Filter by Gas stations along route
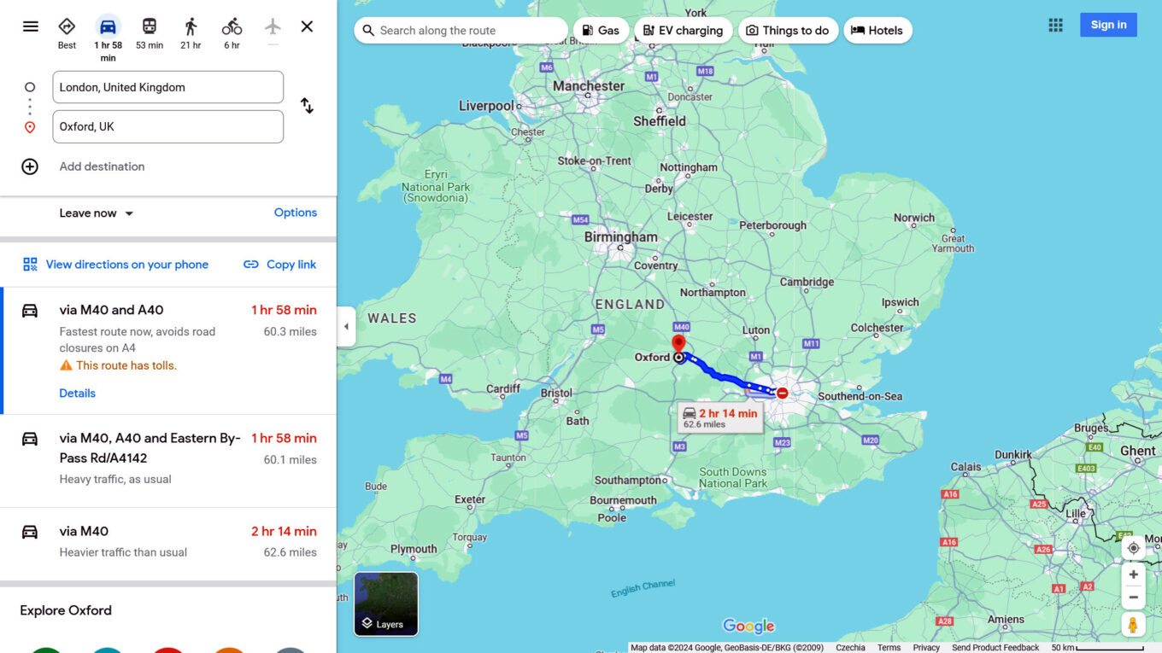Image resolution: width=1162 pixels, height=653 pixels. point(601,31)
